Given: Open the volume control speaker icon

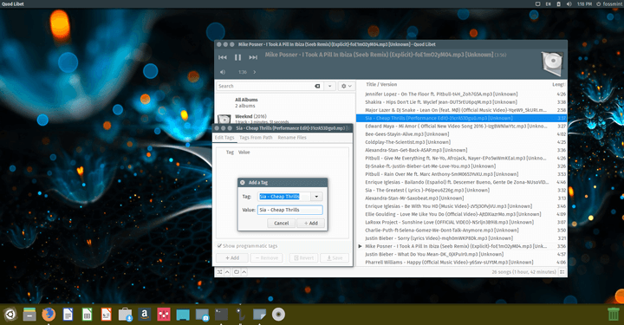Looking at the screenshot, I should pos(223,72).
